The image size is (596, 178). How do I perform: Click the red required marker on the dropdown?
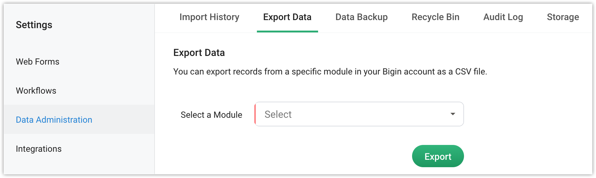click(255, 114)
